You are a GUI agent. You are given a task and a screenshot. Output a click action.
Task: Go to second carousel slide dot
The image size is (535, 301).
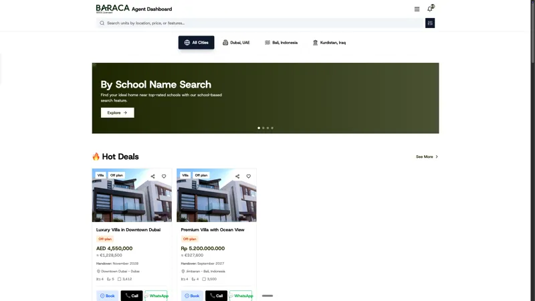coord(263,128)
